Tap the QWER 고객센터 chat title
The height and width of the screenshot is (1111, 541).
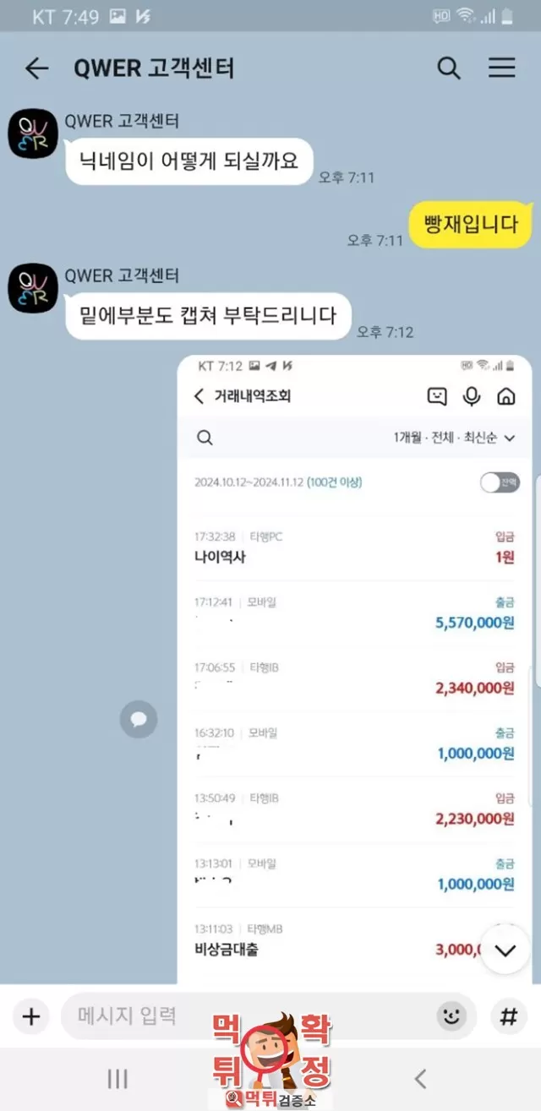pyautogui.click(x=155, y=68)
